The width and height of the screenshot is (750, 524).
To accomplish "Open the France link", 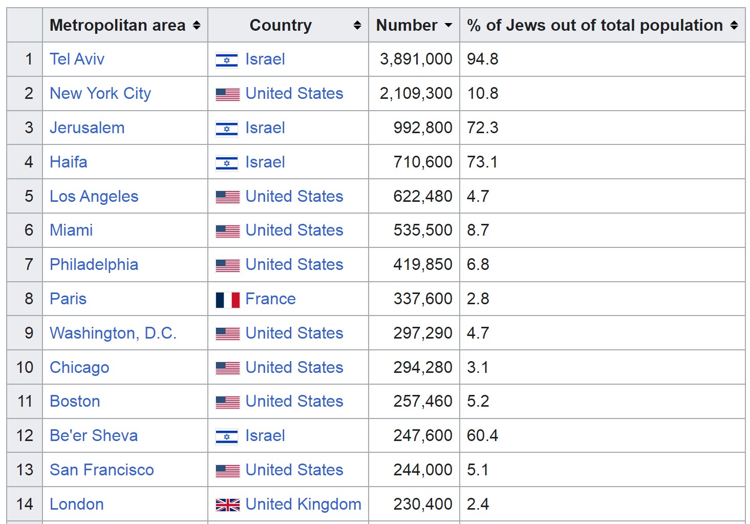I will coord(271,299).
